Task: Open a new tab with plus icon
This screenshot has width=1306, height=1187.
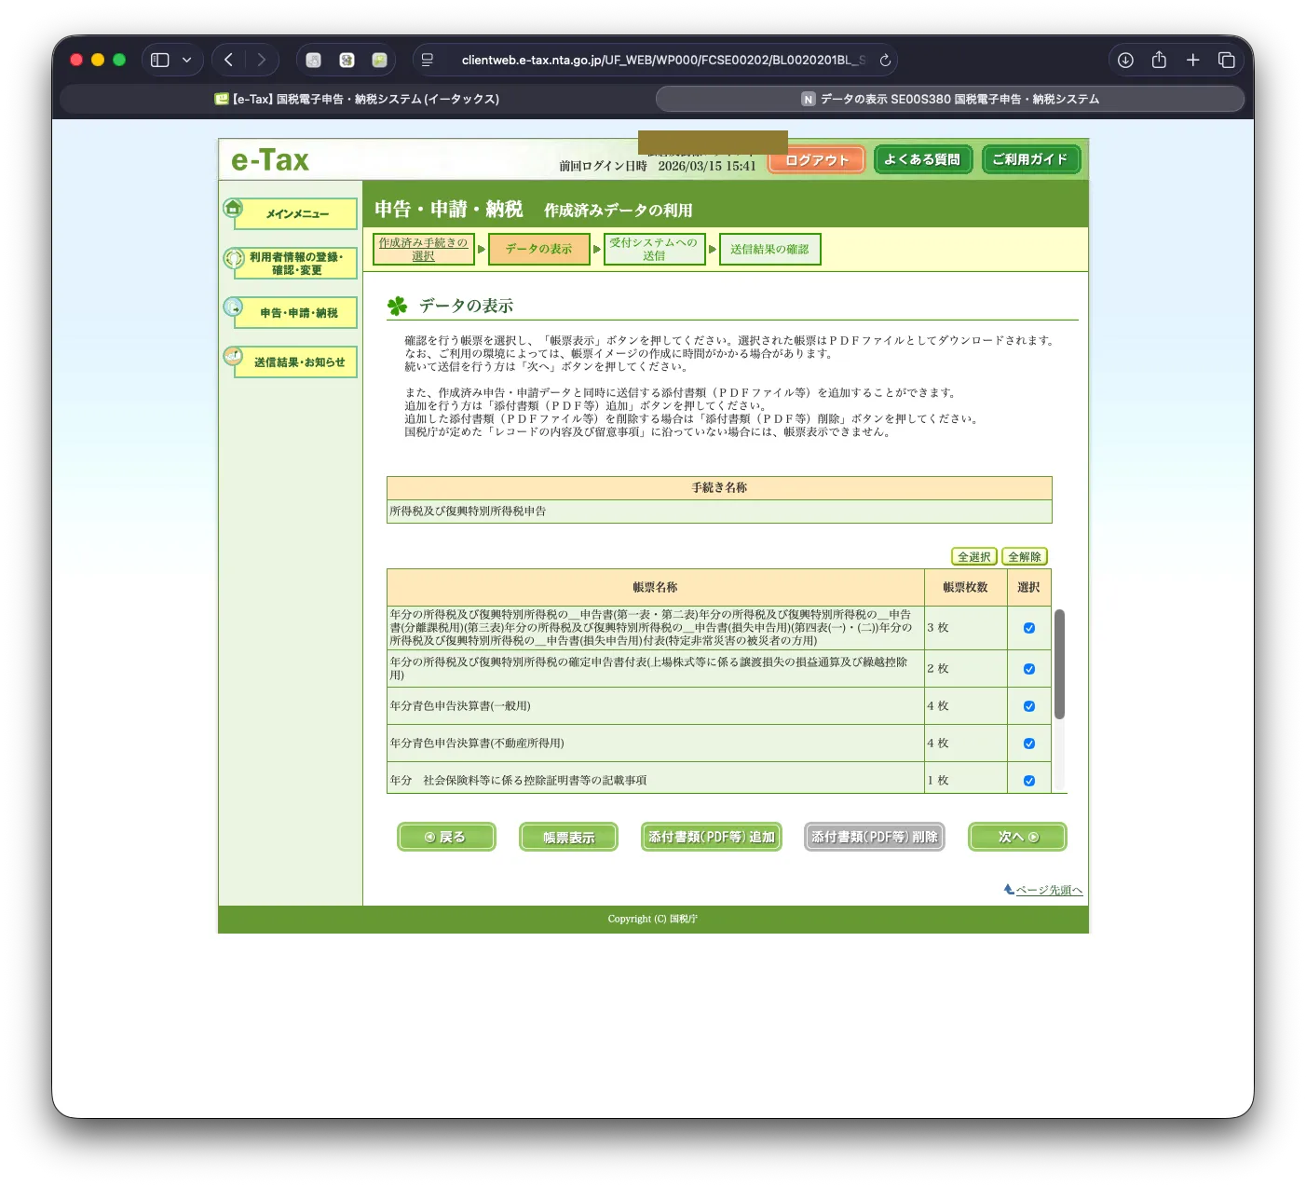Action: point(1192,60)
